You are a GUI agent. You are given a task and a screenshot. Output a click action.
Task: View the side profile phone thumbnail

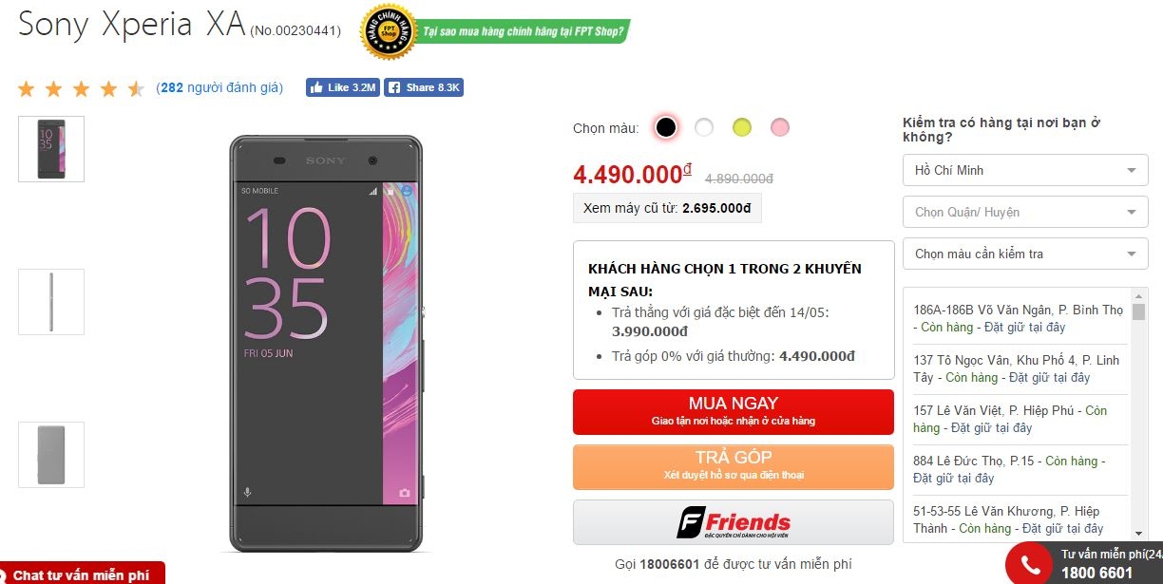(51, 302)
